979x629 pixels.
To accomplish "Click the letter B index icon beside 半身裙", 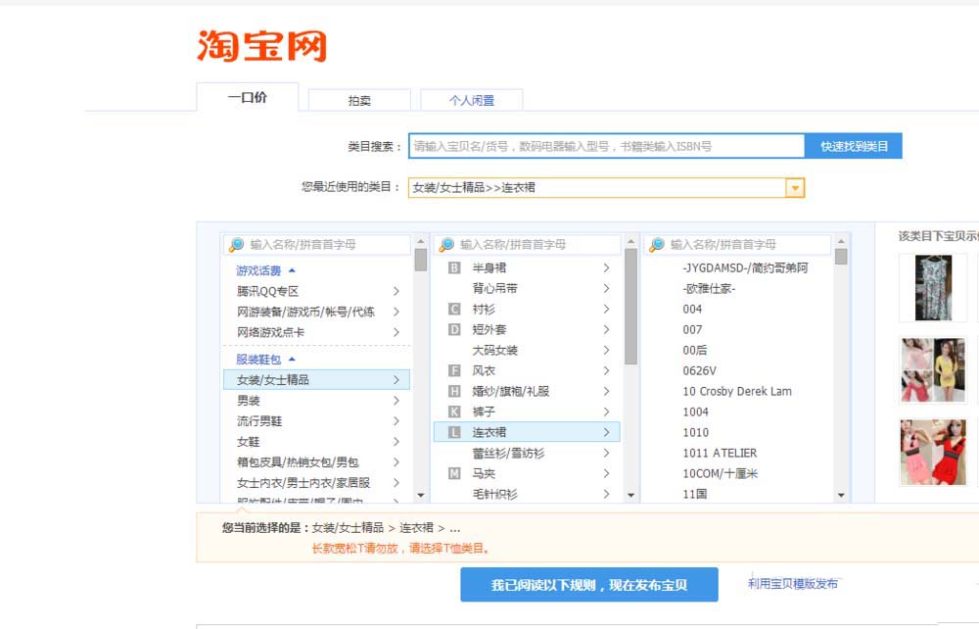I will pos(454,268).
